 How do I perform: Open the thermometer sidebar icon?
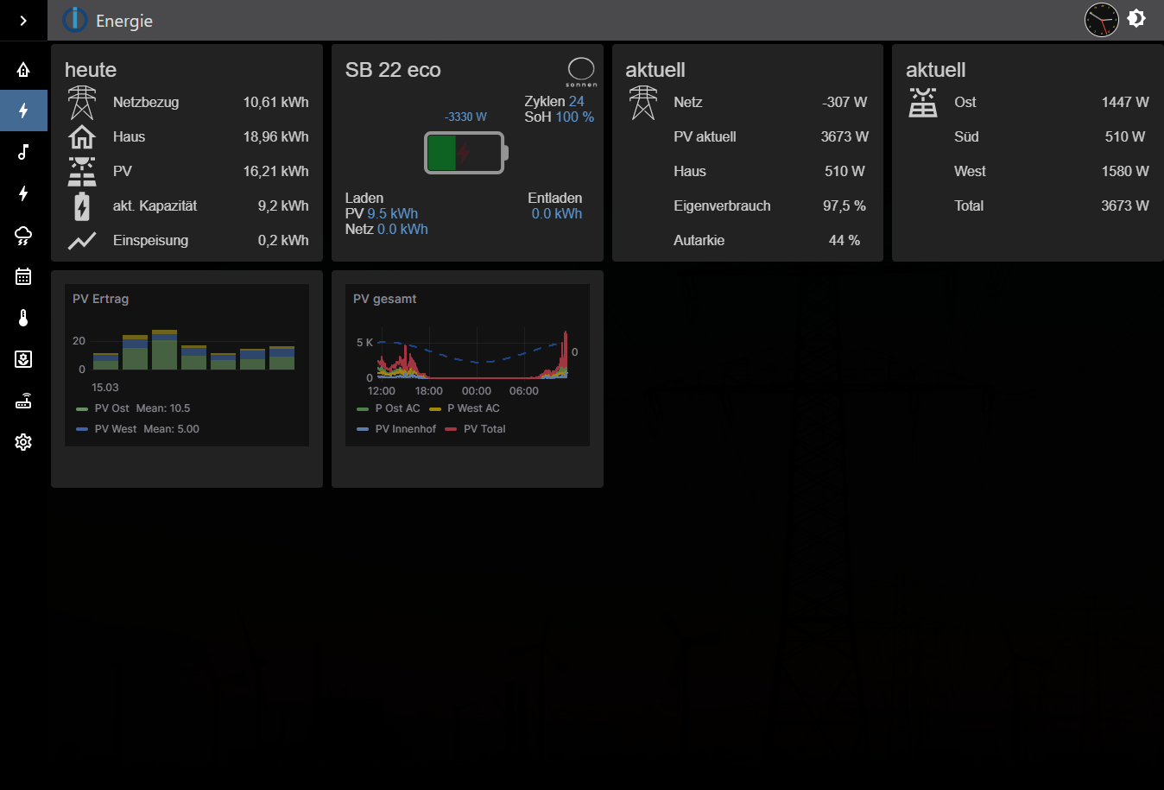(23, 318)
